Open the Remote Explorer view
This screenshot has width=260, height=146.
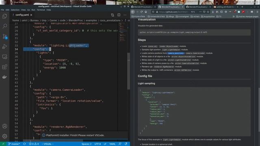(x=4, y=57)
